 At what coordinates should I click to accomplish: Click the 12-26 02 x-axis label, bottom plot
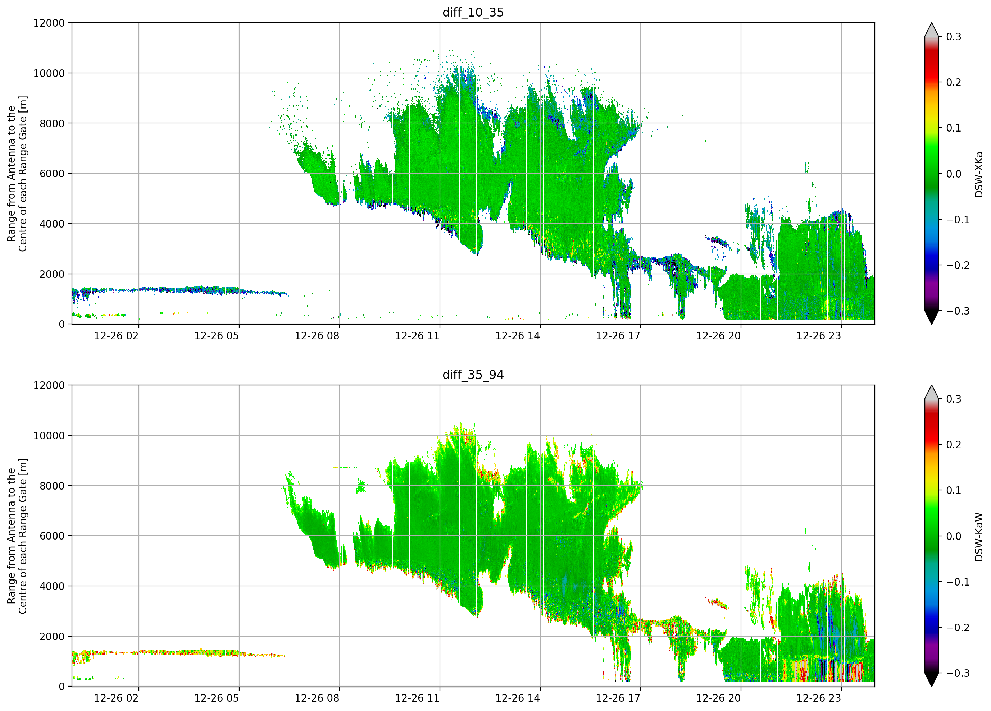pos(116,698)
